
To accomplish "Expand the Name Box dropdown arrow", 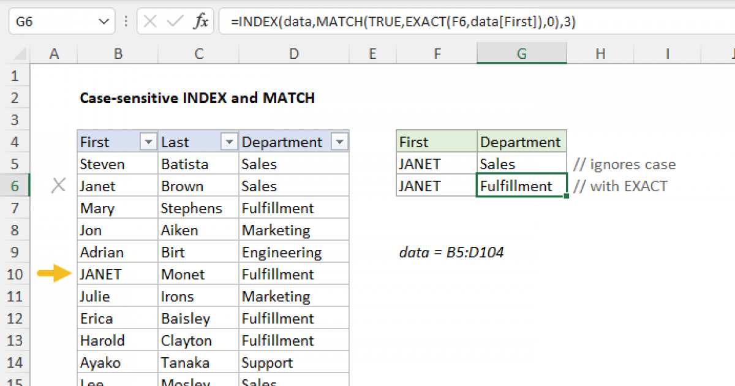I will coord(102,22).
